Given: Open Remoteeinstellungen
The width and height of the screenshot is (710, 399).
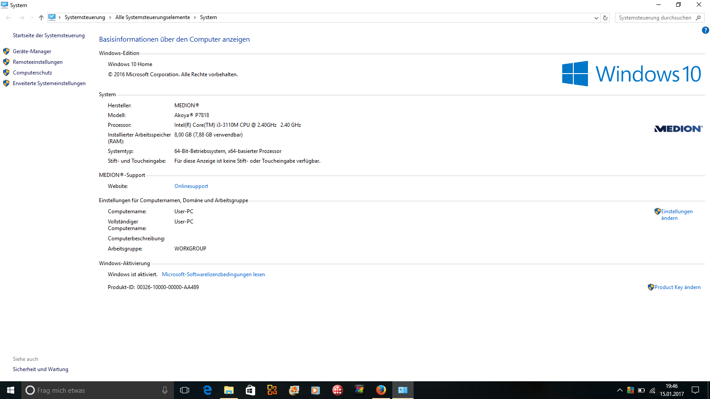Looking at the screenshot, I should point(38,62).
